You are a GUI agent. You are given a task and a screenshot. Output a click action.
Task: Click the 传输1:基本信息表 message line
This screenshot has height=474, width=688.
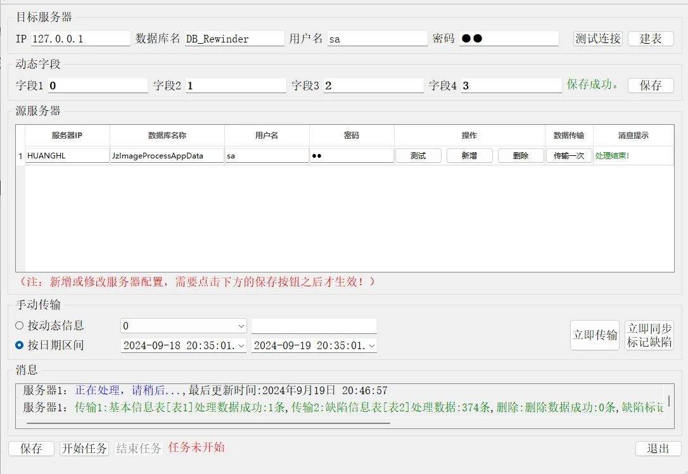coord(343,407)
